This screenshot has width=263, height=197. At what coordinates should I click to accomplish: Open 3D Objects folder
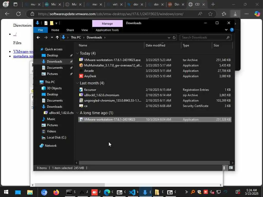pyautogui.click(x=54, y=88)
